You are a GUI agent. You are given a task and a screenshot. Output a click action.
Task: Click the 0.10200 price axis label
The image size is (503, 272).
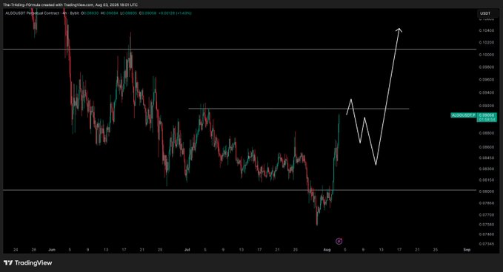(486, 43)
